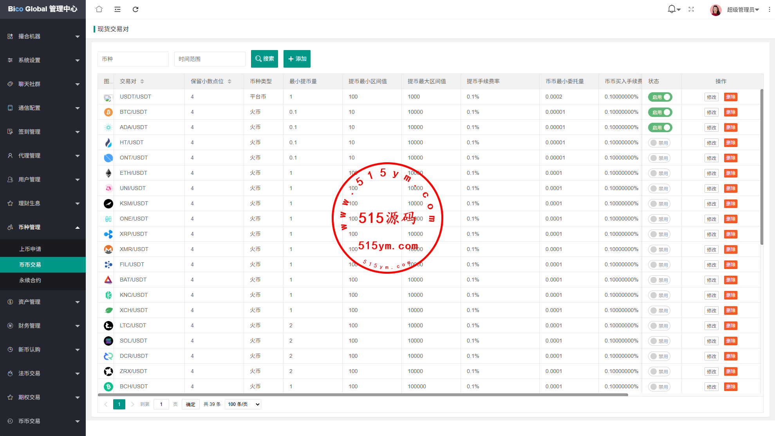
Task: Click the three-dot more options icon
Action: tap(769, 9)
